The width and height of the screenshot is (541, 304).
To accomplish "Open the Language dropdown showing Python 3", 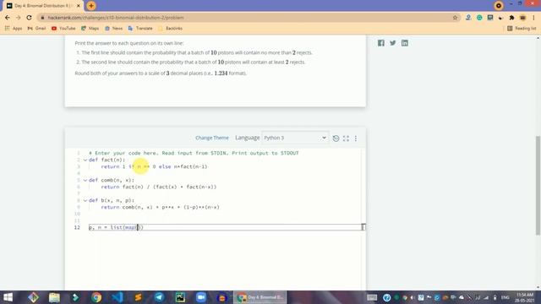I will point(295,138).
